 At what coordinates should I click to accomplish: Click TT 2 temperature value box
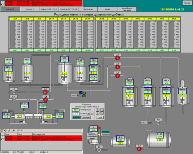coord(93,79)
